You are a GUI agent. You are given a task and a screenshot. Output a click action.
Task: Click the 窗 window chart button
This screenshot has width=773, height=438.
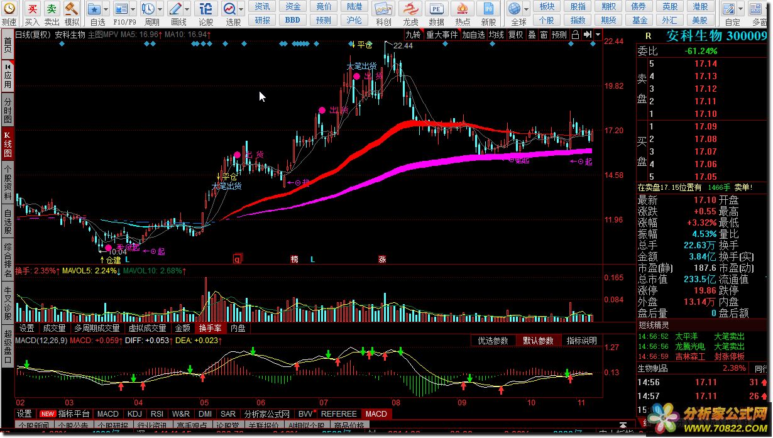click(x=544, y=35)
